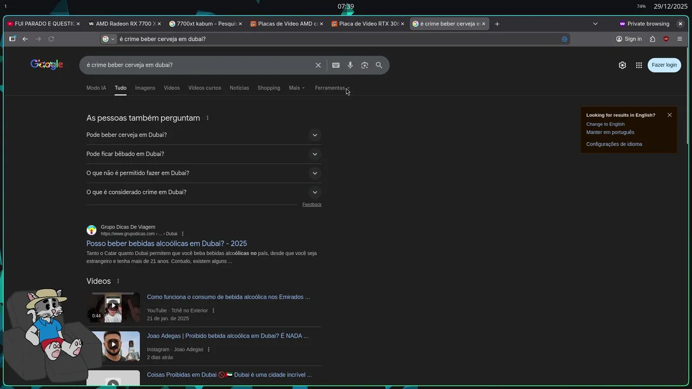Image resolution: width=692 pixels, height=389 pixels.
Task: Click the browser address bar URL field
Action: tap(335, 39)
